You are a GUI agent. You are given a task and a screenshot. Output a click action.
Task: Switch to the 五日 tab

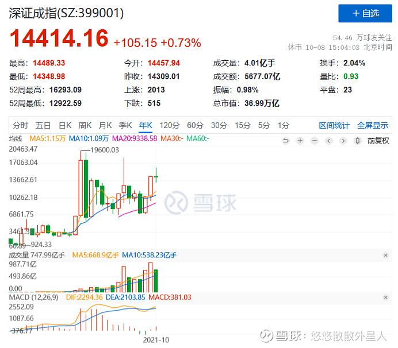tap(43, 125)
